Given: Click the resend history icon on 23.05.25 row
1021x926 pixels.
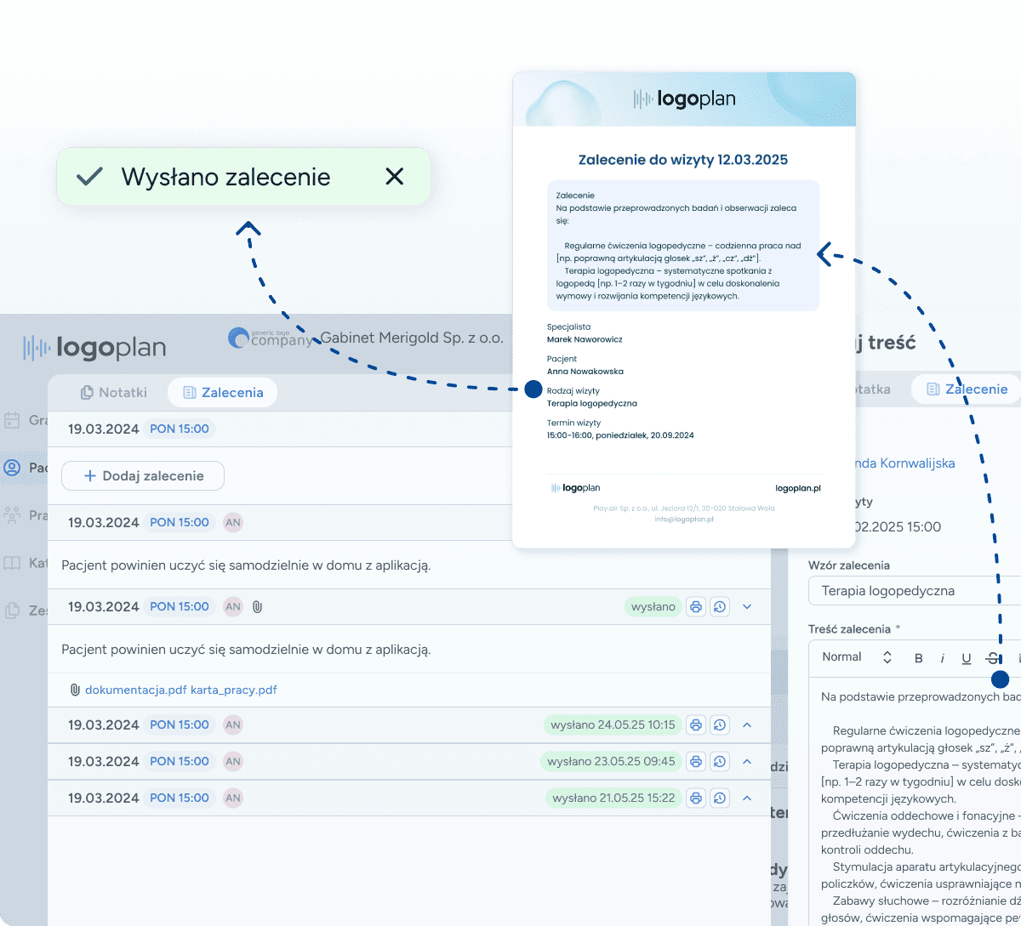Looking at the screenshot, I should point(719,761).
